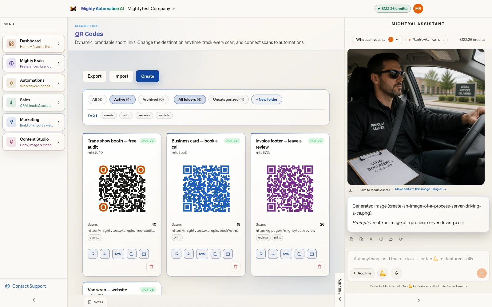The width and height of the screenshot is (492, 307).
Task: Create a new QR code
Action: (148, 76)
